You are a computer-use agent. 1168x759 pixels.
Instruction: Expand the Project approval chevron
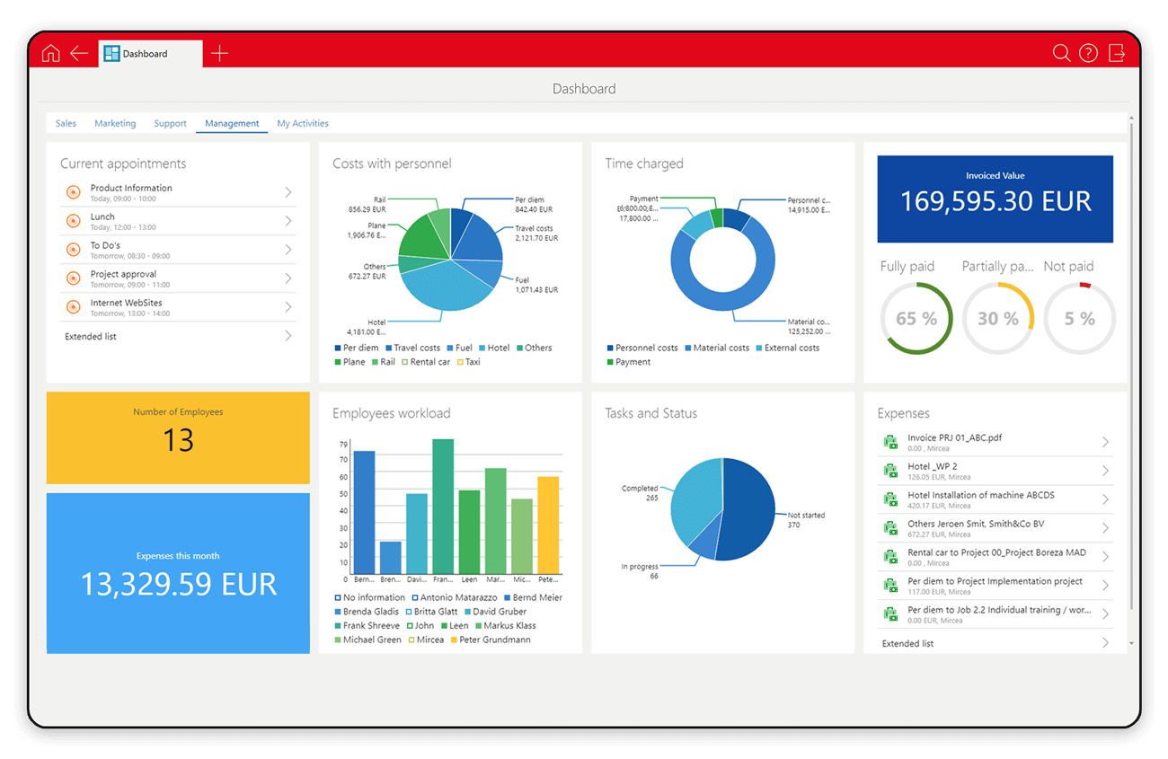tap(288, 278)
